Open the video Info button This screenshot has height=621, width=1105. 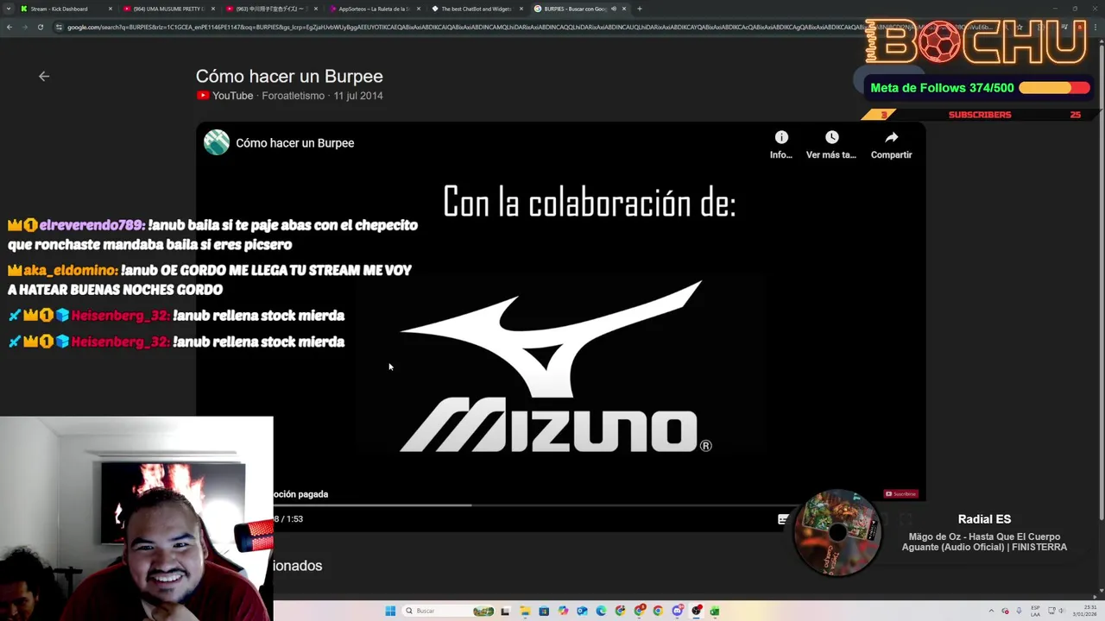[781, 144]
